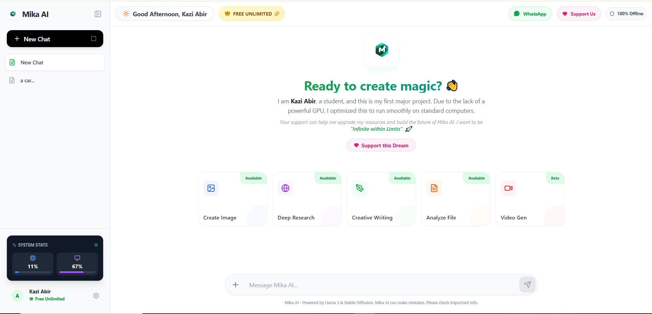Screen dimensions: 652x314
Task: Open Video Gen using its camera icon
Action: [x=508, y=188]
